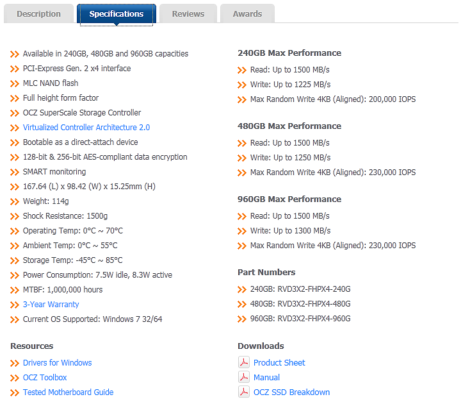Open the Tested Motherboard Guide link
This screenshot has height=404, width=461.
(x=68, y=392)
